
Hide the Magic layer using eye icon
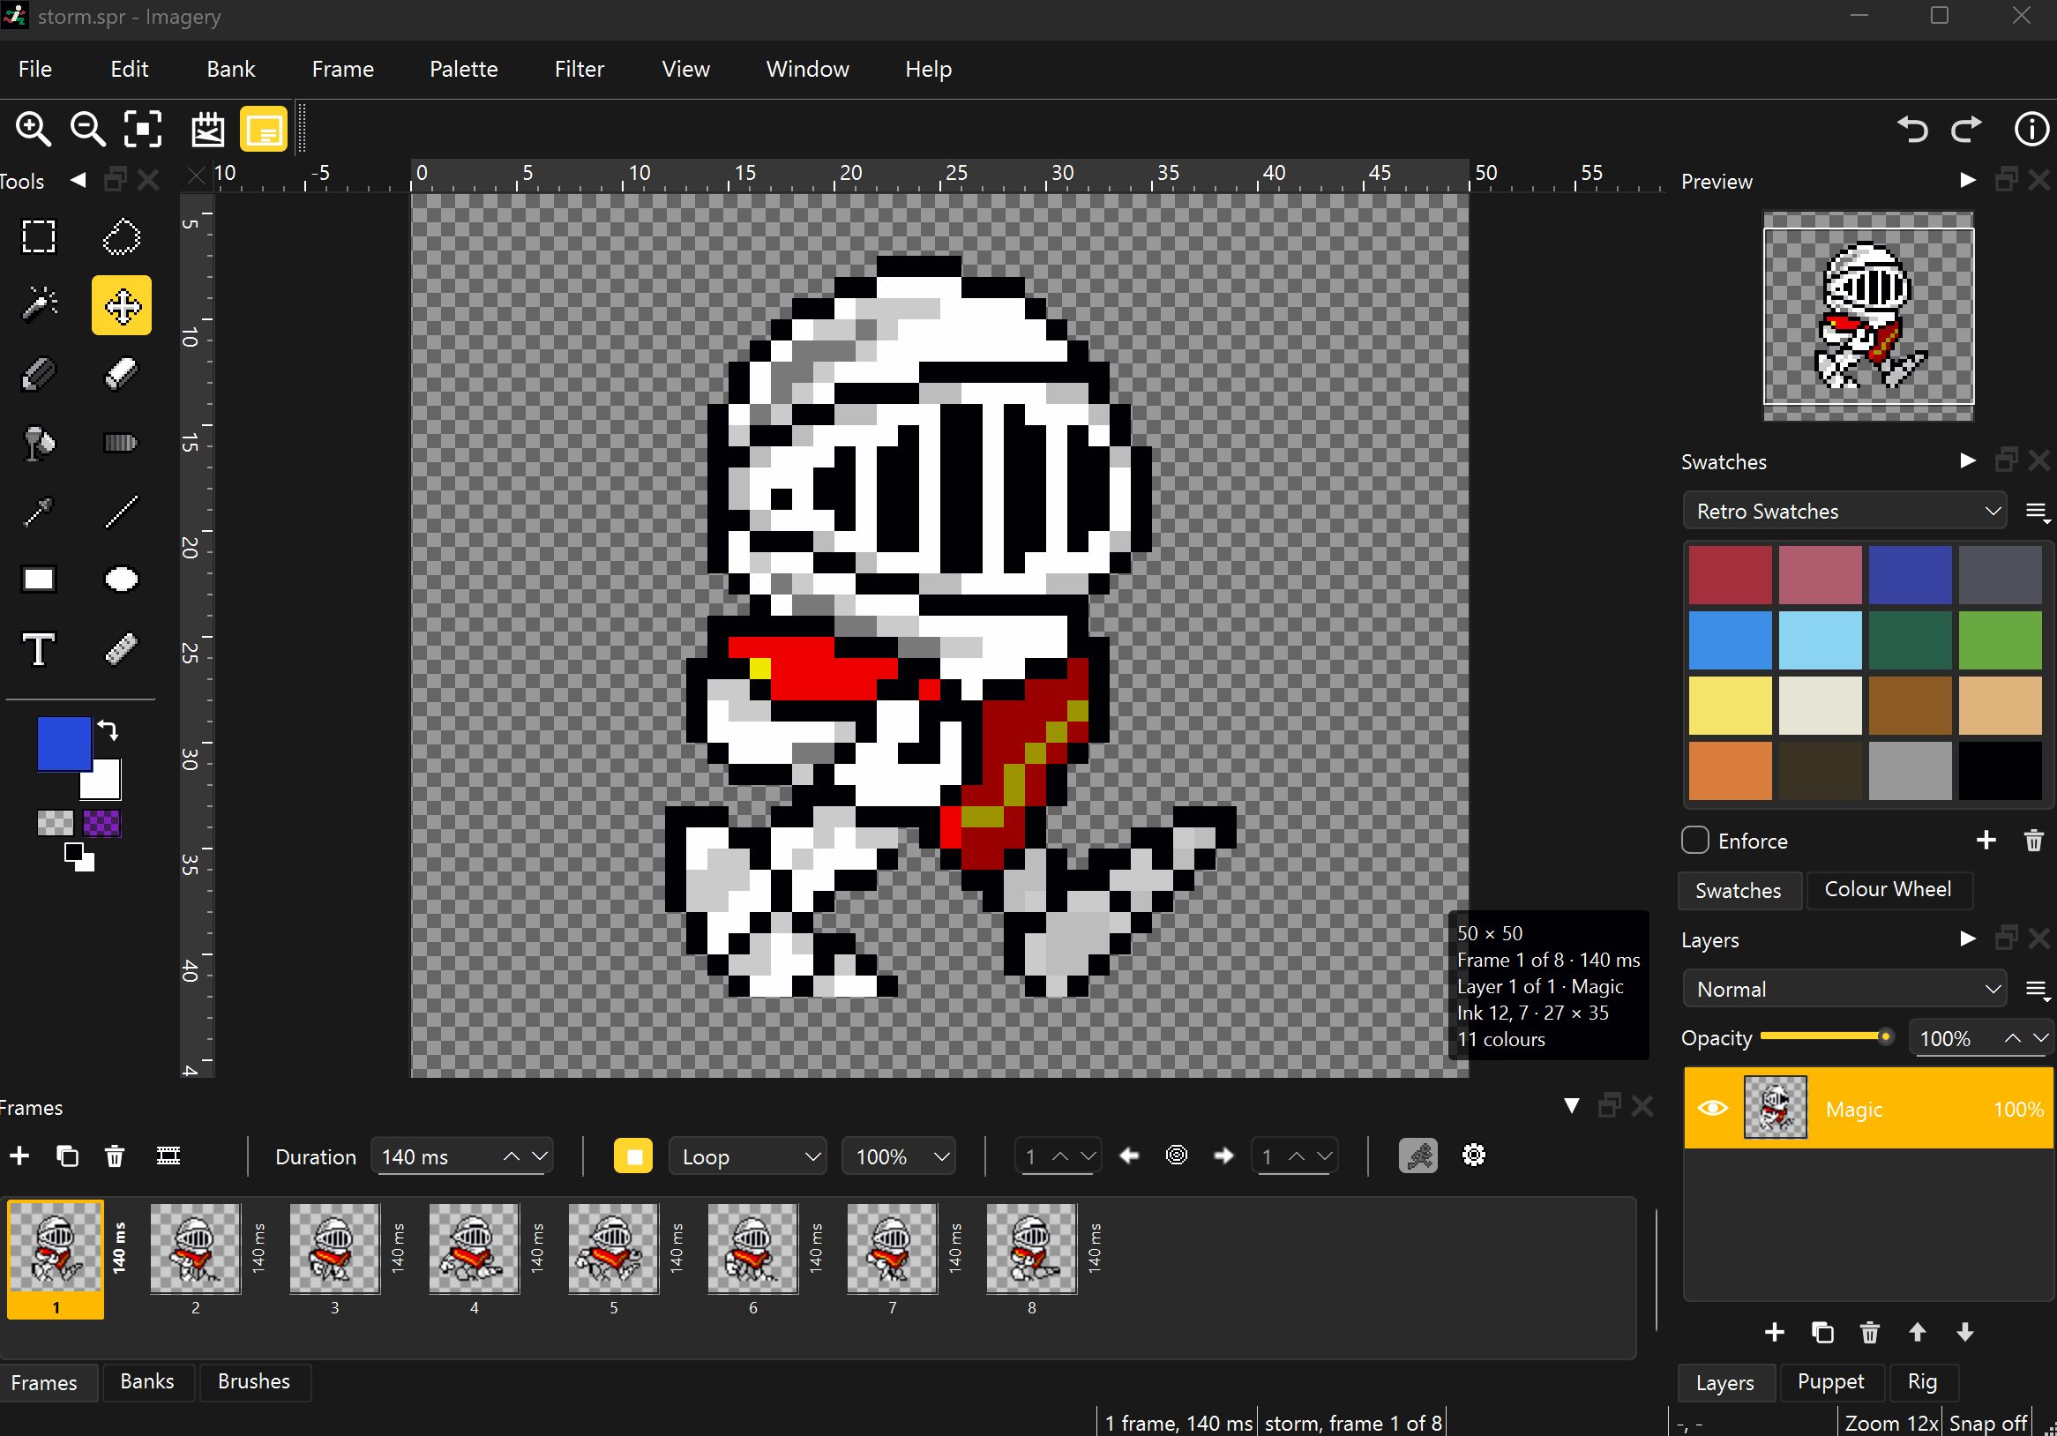(1712, 1108)
